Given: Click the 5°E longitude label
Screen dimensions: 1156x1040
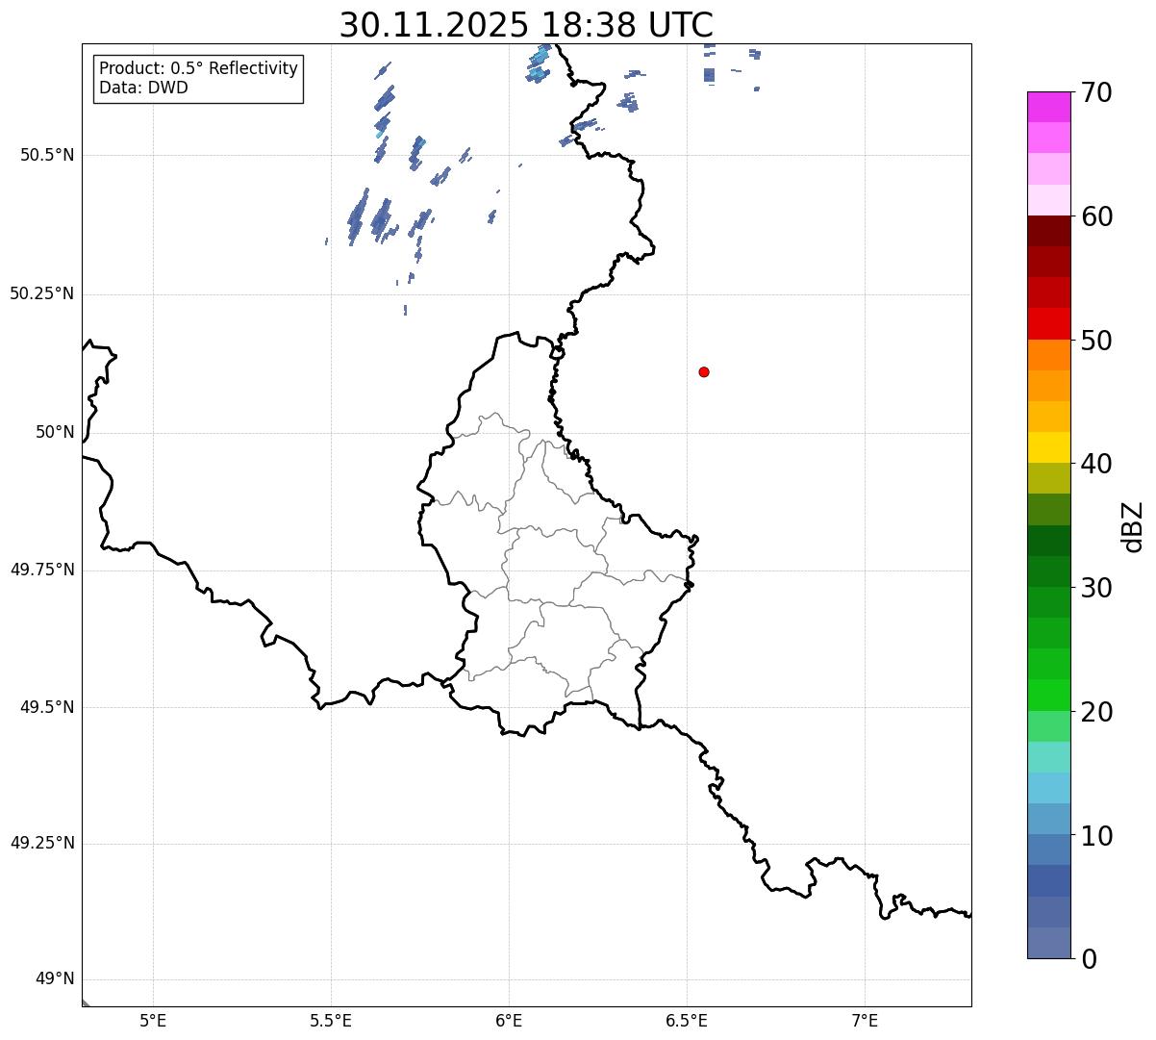Looking at the screenshot, I should pyautogui.click(x=153, y=1021).
